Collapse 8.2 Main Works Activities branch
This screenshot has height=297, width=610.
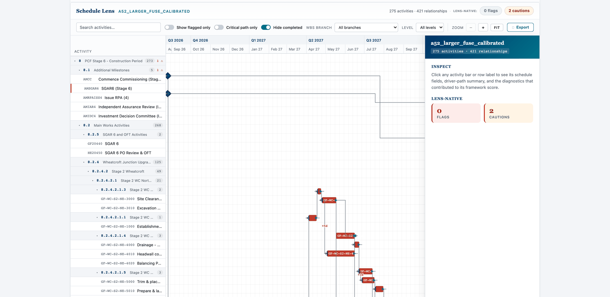pos(79,125)
